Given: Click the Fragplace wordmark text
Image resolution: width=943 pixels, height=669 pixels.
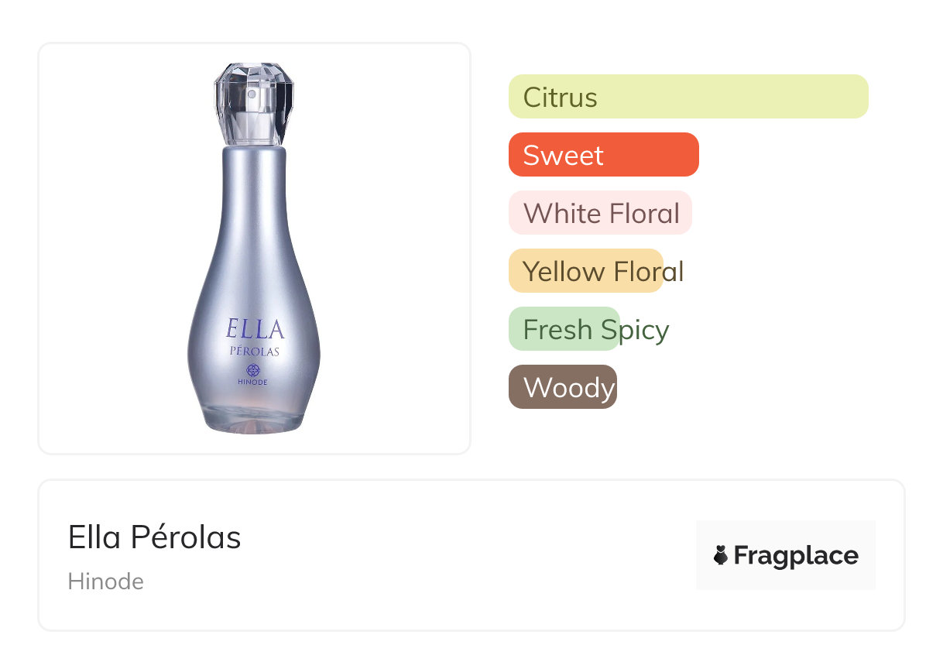Looking at the screenshot, I should tap(796, 555).
